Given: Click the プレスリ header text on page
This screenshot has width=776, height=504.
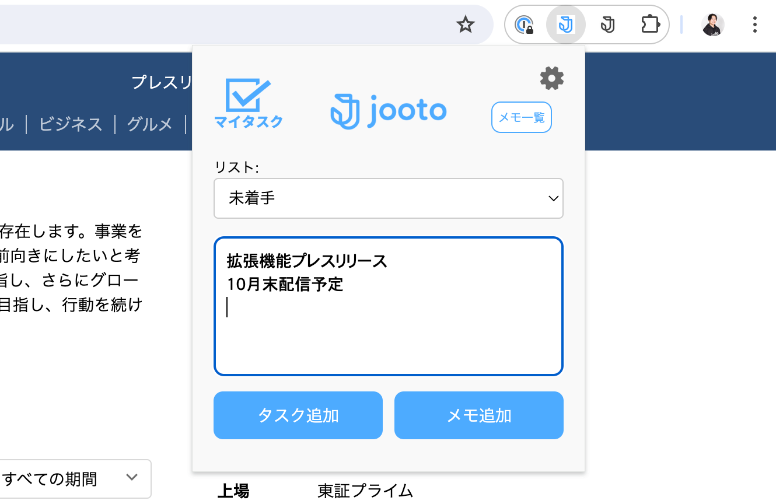Looking at the screenshot, I should (x=162, y=82).
